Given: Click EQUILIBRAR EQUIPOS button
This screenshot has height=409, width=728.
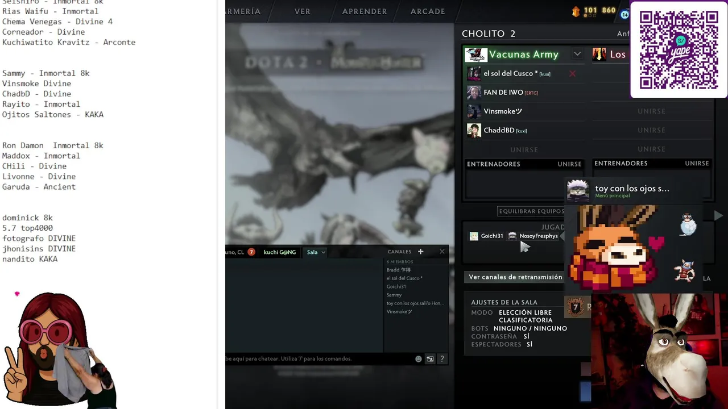Looking at the screenshot, I should point(532,211).
